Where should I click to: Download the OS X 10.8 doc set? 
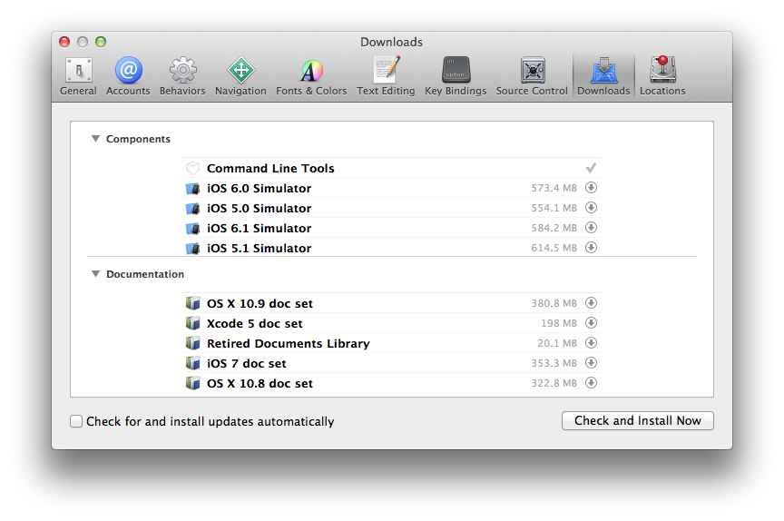point(591,383)
